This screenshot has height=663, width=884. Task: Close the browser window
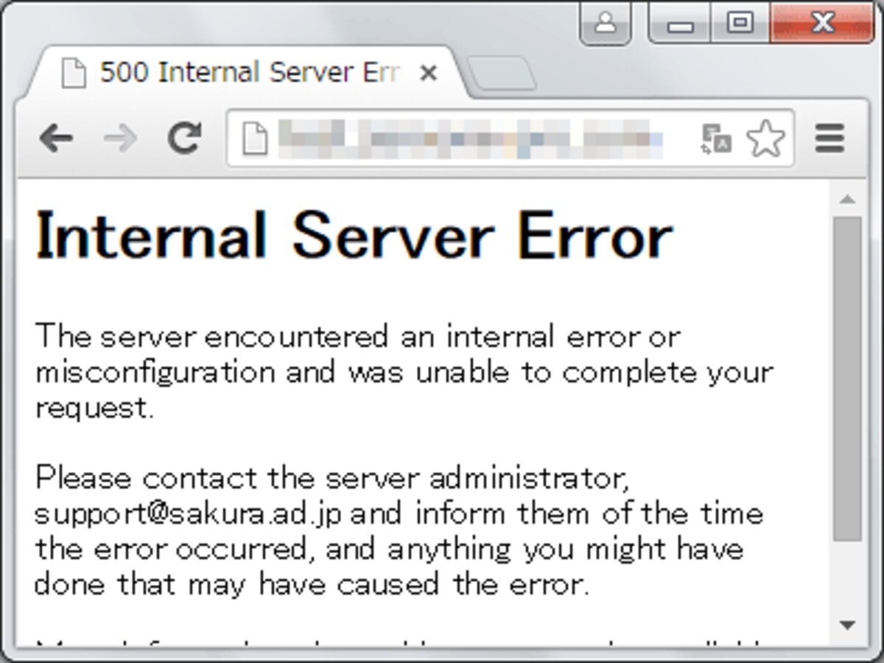[823, 24]
